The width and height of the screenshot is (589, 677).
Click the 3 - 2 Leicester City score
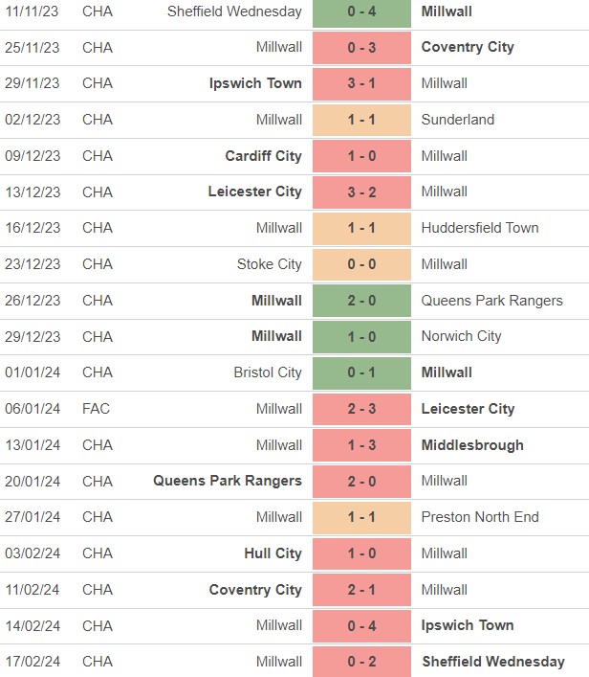[x=361, y=192]
